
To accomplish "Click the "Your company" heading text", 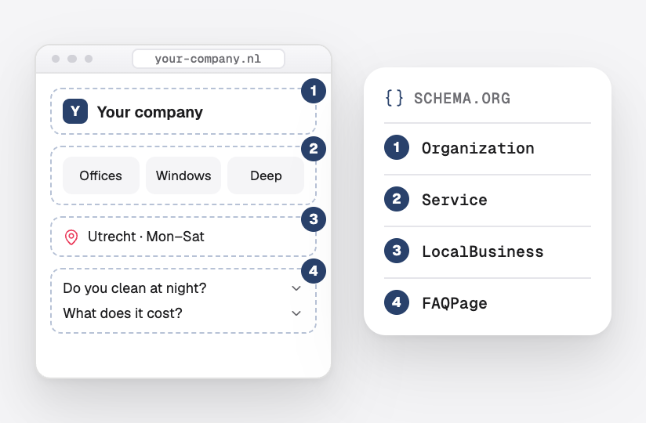I will [150, 112].
